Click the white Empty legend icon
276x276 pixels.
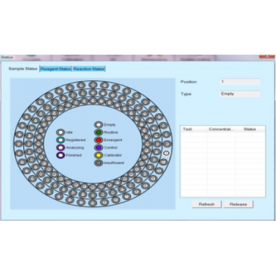point(98,125)
